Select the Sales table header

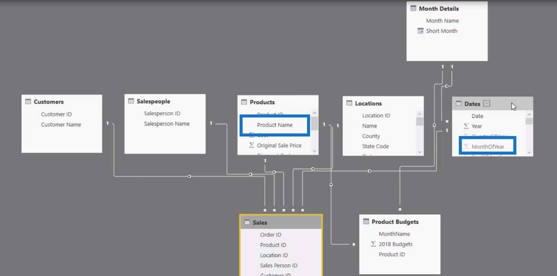coord(281,223)
